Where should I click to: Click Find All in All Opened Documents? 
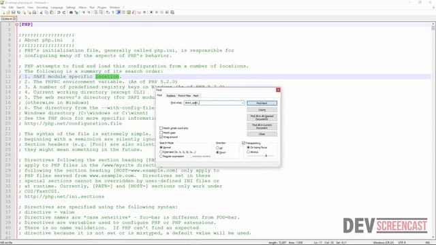[262, 118]
